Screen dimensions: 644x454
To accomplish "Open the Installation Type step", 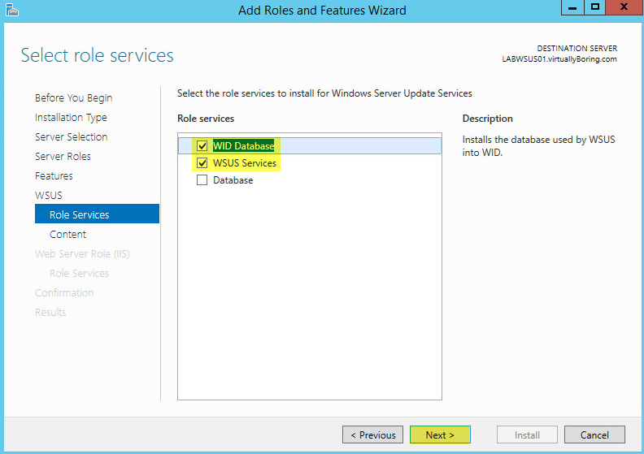I will (x=71, y=118).
